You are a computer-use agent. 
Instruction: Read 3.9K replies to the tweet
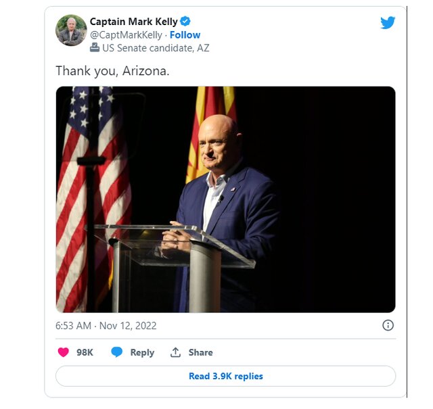click(225, 376)
